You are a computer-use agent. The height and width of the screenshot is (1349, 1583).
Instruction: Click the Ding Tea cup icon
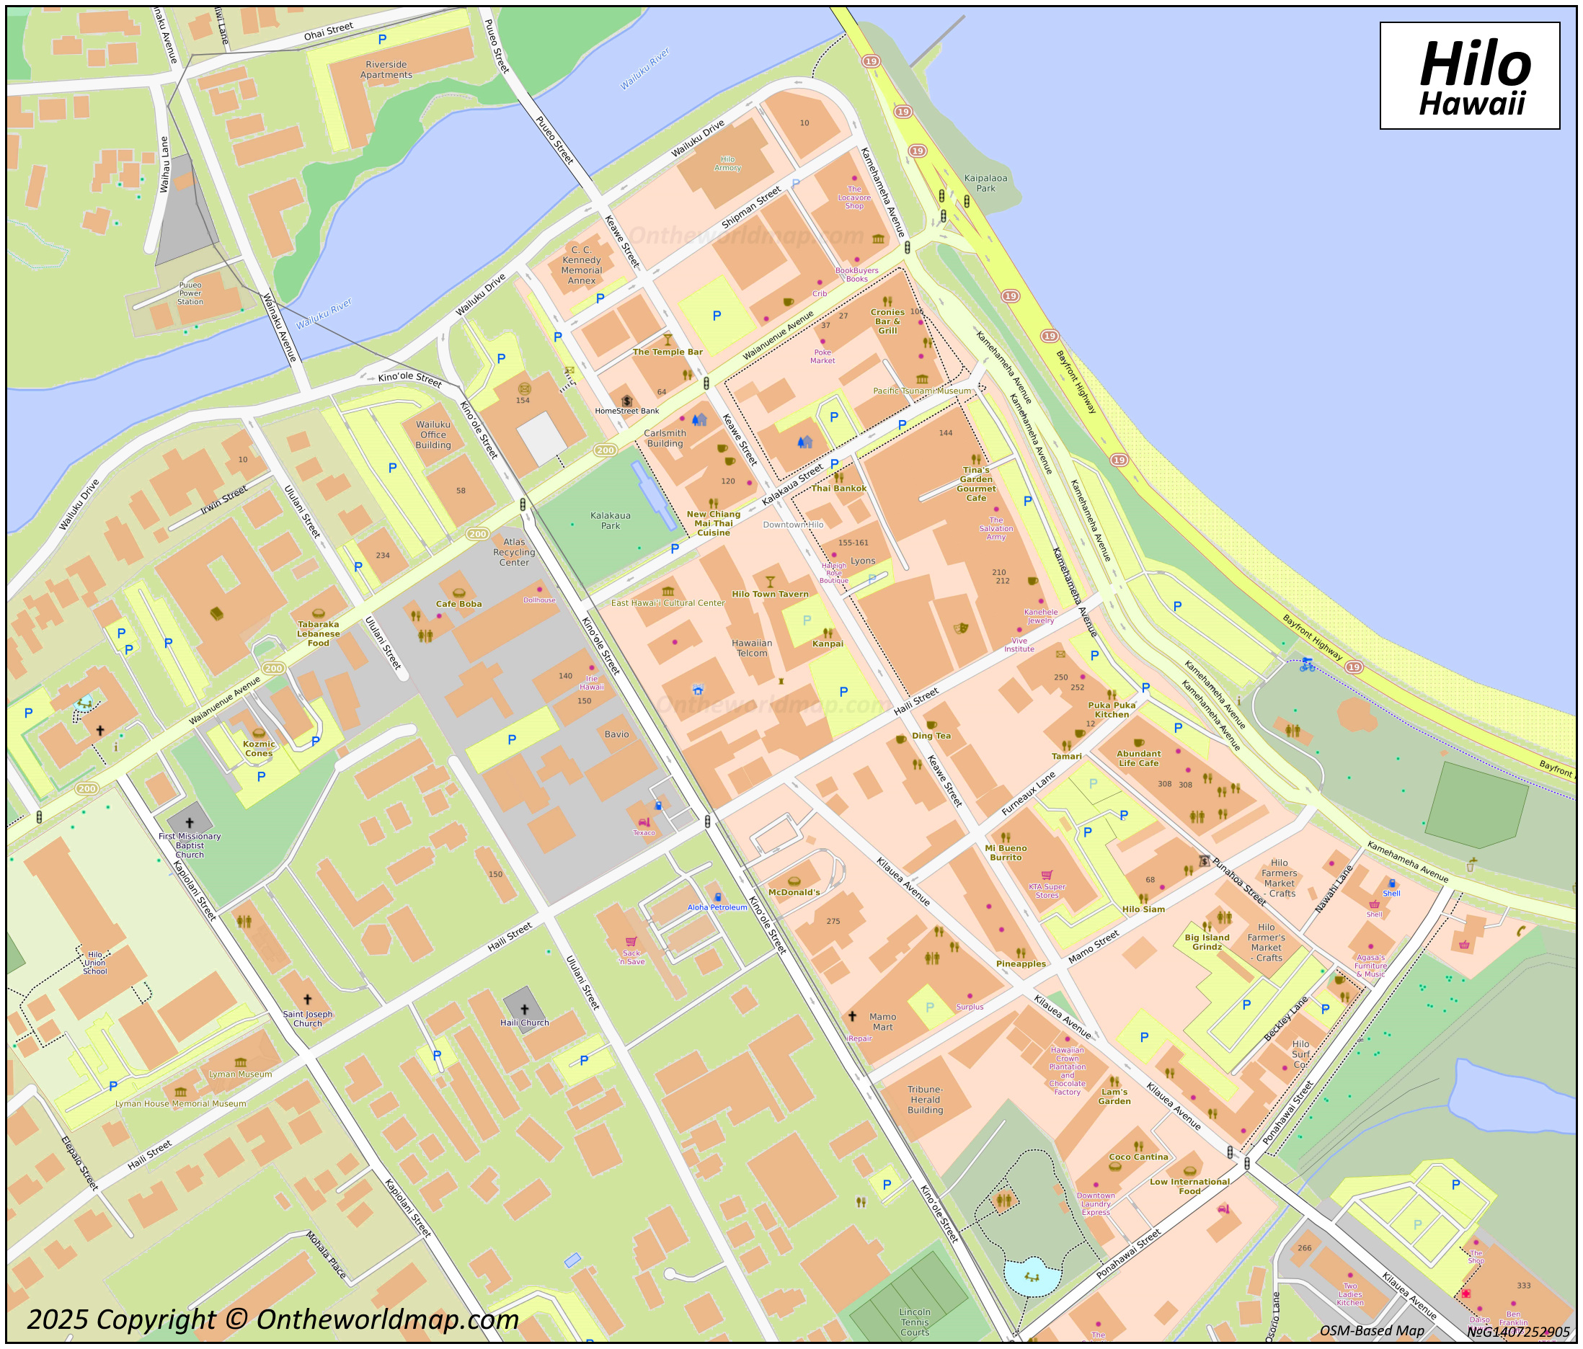point(931,725)
